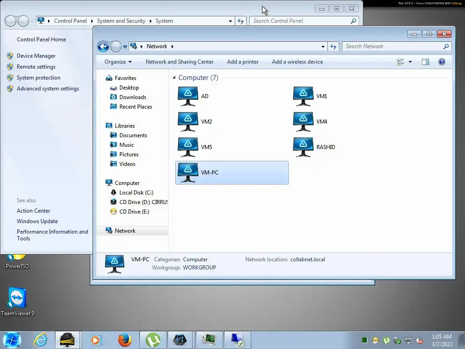Go to Control Panel Home
The height and width of the screenshot is (349, 465).
coord(41,40)
